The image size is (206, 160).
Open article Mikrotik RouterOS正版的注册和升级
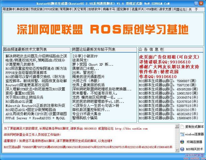click(x=35, y=106)
